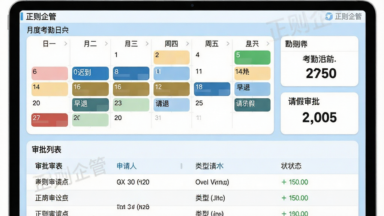Select the light blue cell in the second row under 周四
384x216 pixels.
tap(171, 73)
